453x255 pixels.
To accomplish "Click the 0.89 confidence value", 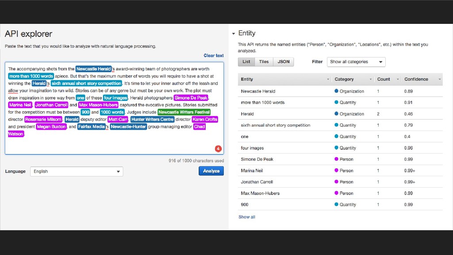I will pos(408,91).
